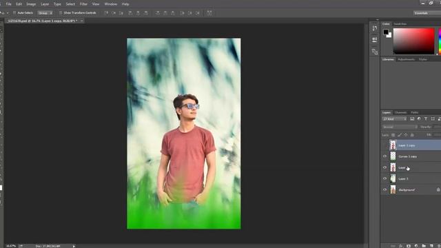
Task: Toggle lock all padlock icon
Action: 412,135
